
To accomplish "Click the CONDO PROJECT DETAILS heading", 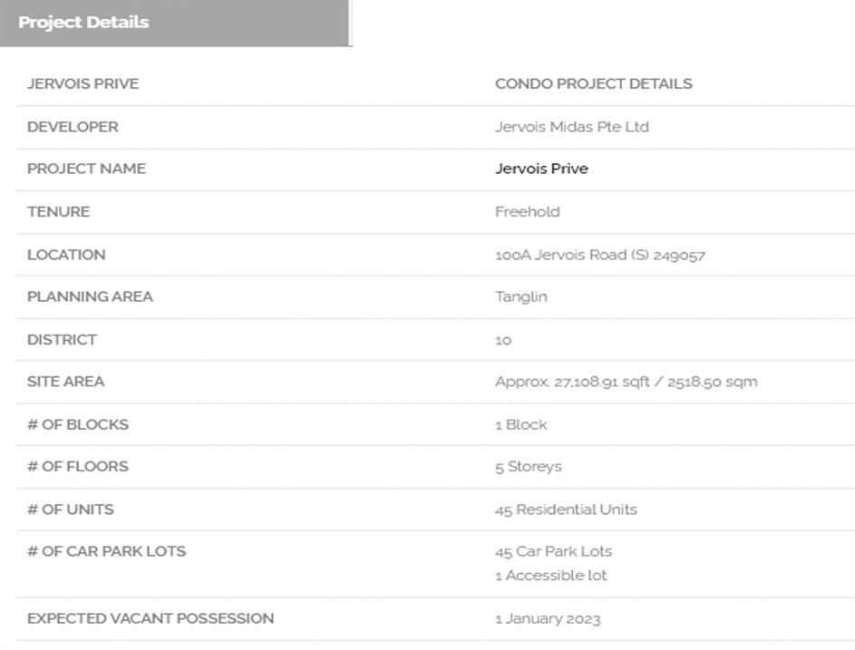I will [593, 84].
